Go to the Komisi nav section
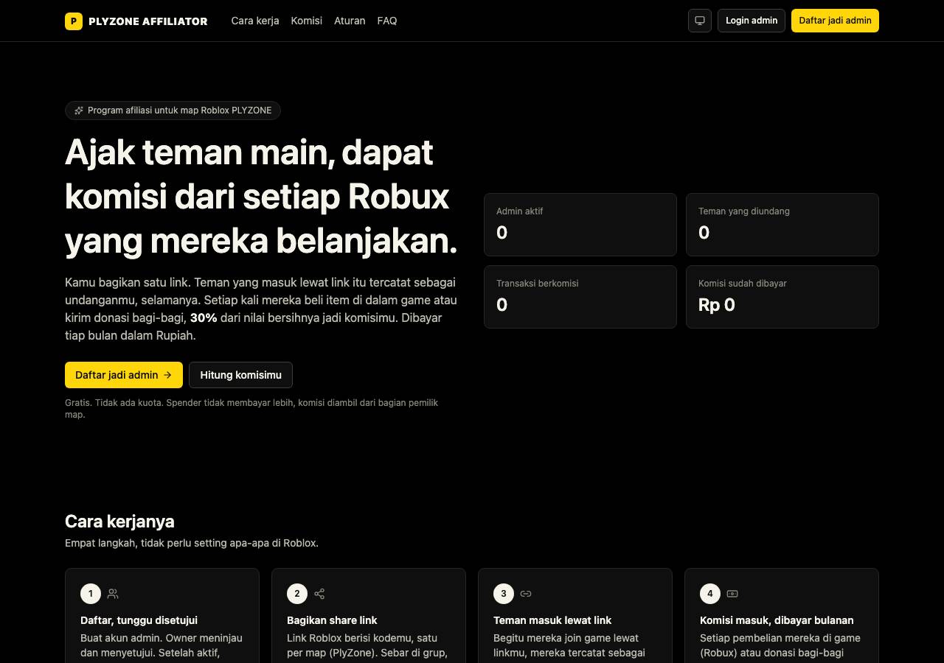Image resolution: width=944 pixels, height=663 pixels. (x=307, y=21)
